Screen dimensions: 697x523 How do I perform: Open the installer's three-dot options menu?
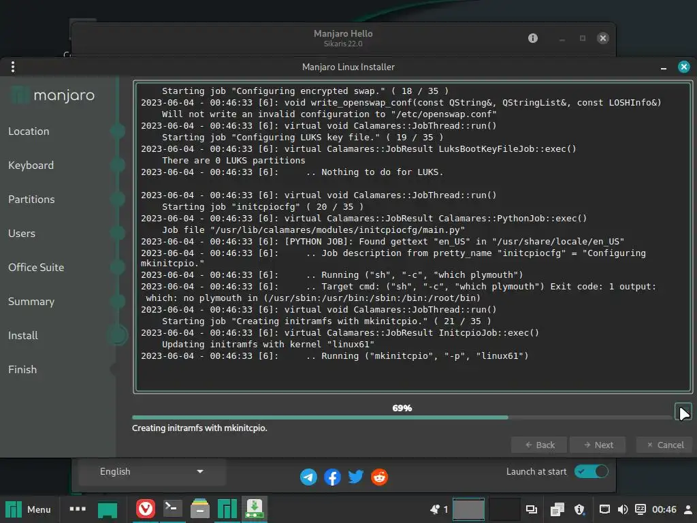click(13, 67)
